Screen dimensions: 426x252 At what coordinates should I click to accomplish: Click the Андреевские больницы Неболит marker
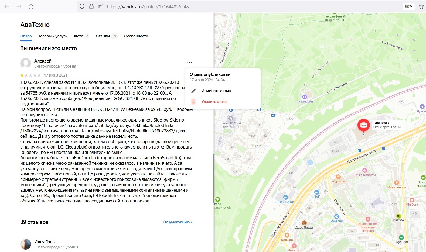pos(368,219)
